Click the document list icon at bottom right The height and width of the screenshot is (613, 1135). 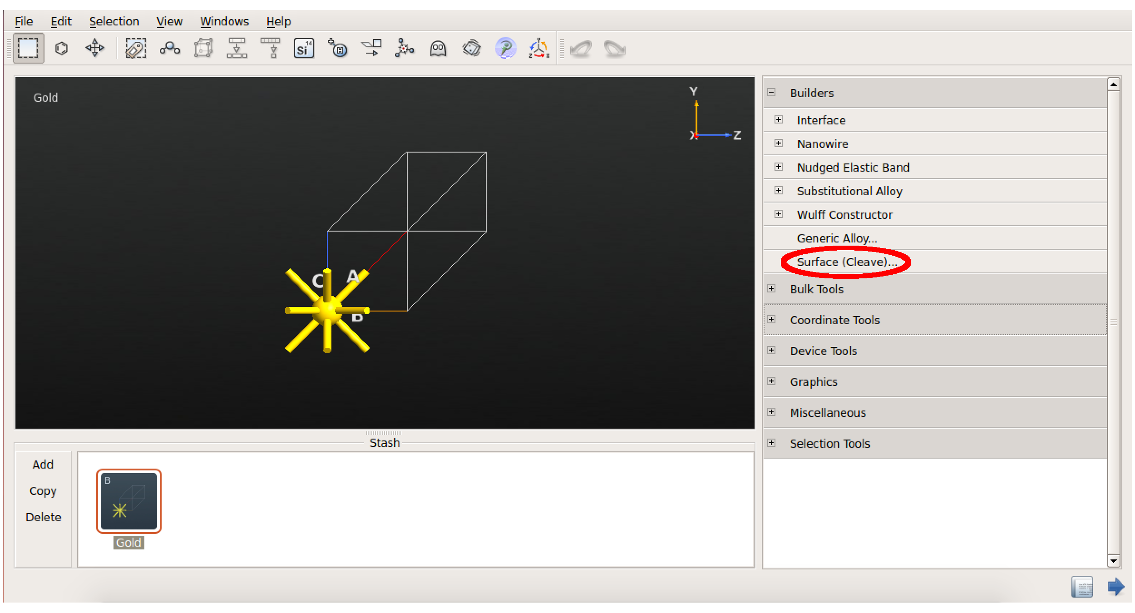tap(1082, 587)
